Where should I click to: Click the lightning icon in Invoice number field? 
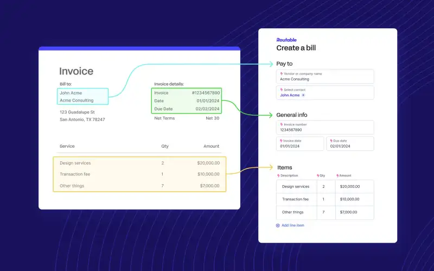282,124
